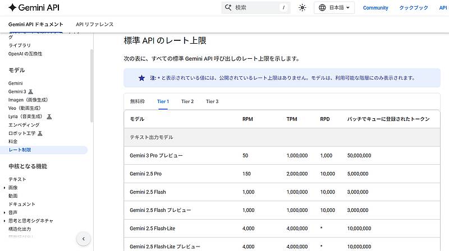This screenshot has width=449, height=251.
Task: Open ライブラリ in the sidebar
Action: click(20, 45)
